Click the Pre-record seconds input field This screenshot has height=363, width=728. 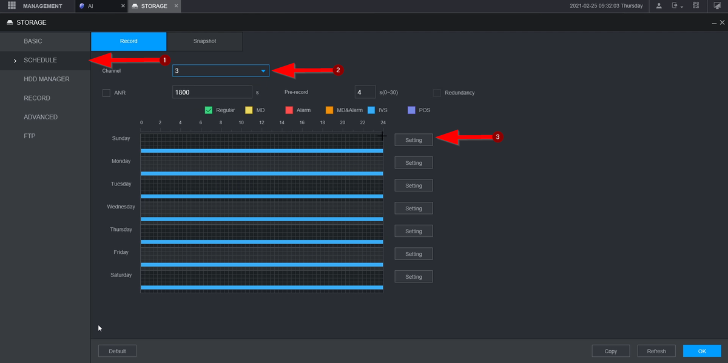coord(365,92)
